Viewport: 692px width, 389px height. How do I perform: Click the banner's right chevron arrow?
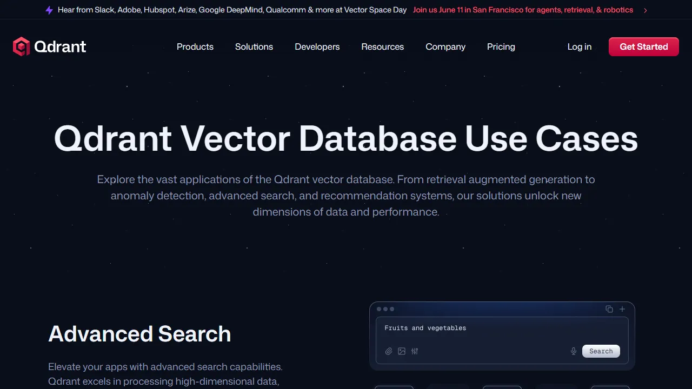[x=646, y=10]
